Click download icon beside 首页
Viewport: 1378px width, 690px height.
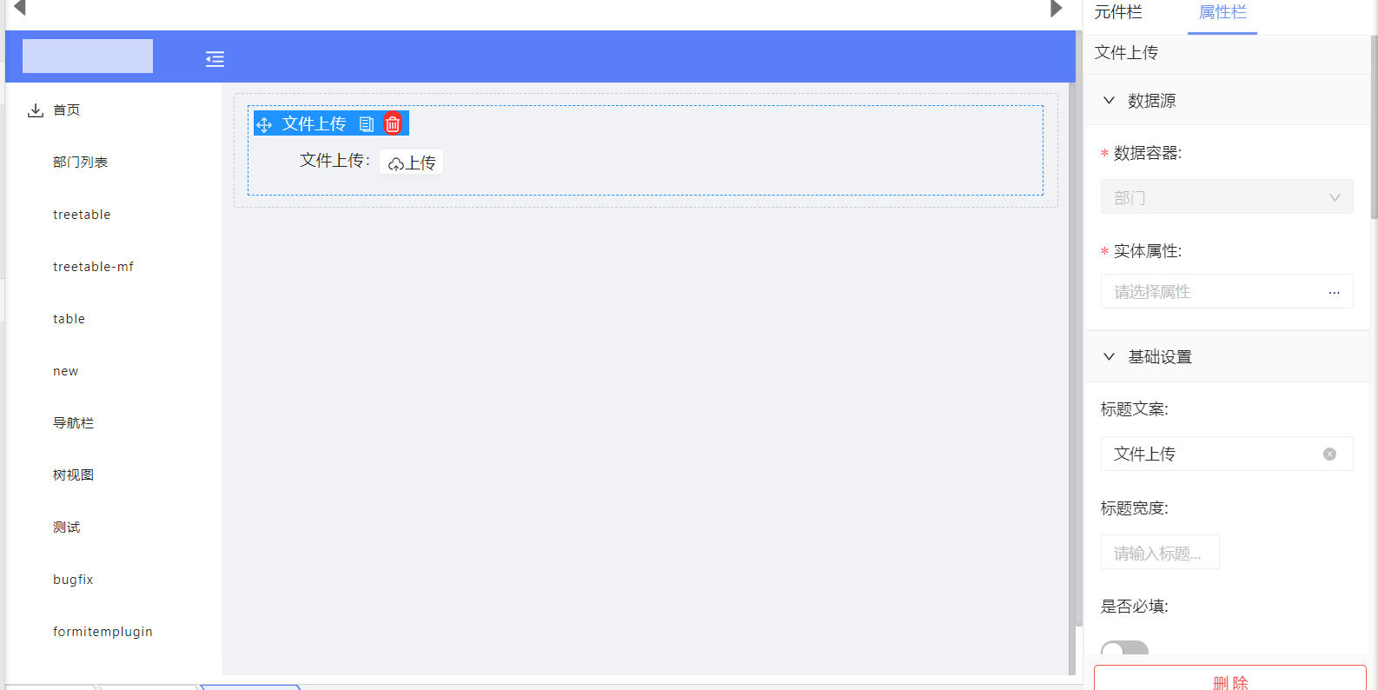point(36,110)
